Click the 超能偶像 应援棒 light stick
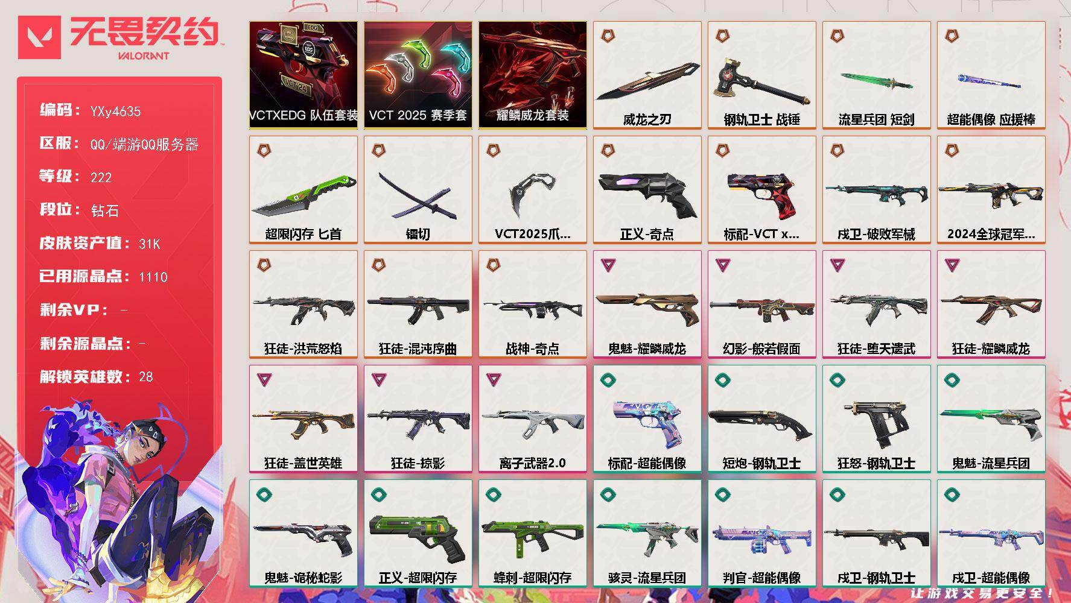Viewport: 1071px width, 603px height. pos(991,75)
